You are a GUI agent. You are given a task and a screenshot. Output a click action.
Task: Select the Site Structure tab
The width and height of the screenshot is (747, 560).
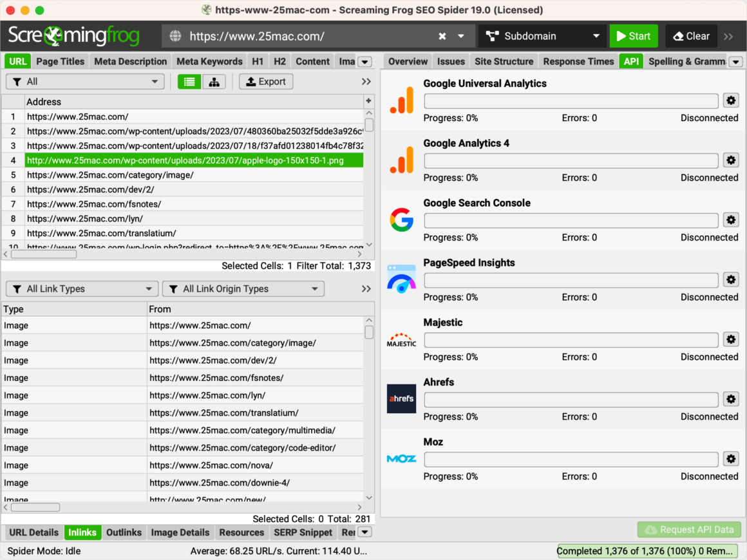[x=504, y=61]
